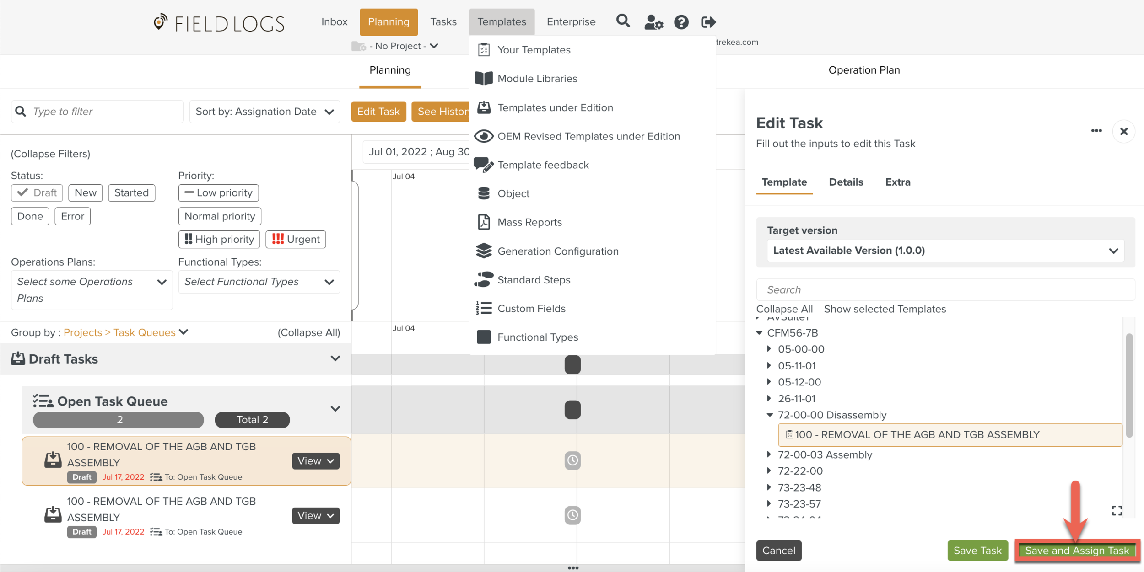
Task: Open the Target version dropdown
Action: 945,251
